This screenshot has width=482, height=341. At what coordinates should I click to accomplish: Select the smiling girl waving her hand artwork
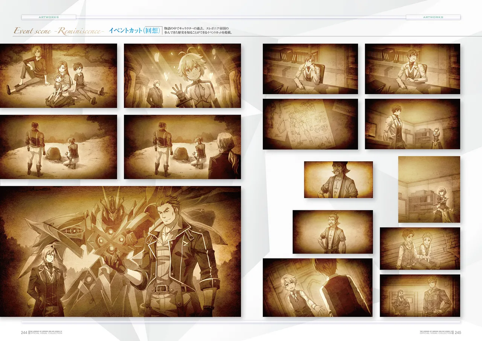[182, 76]
